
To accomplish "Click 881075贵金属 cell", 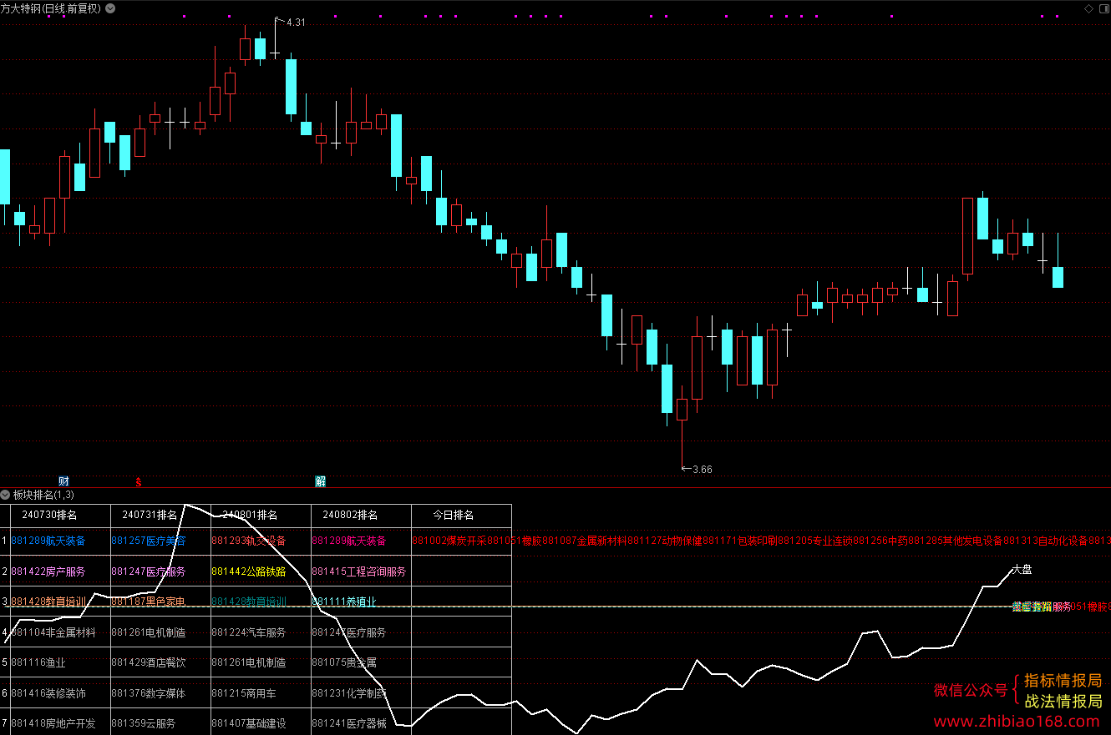I will (344, 662).
